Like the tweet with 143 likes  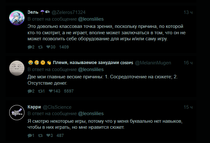pyautogui.click(x=48, y=91)
